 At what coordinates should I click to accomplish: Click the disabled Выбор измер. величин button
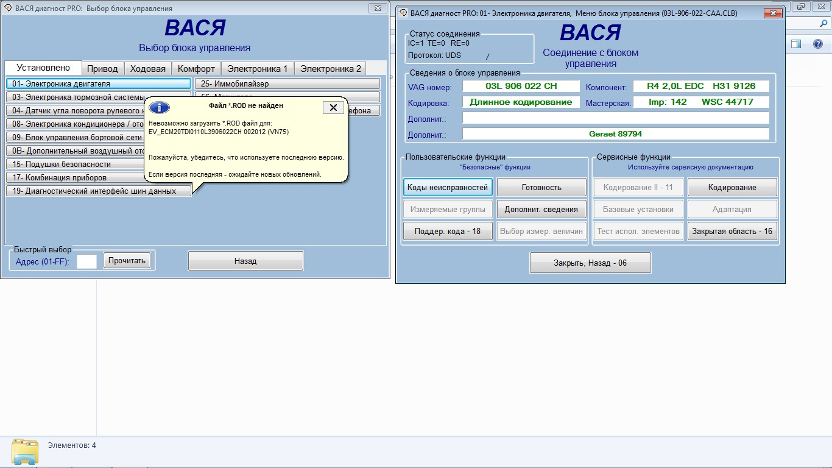541,231
